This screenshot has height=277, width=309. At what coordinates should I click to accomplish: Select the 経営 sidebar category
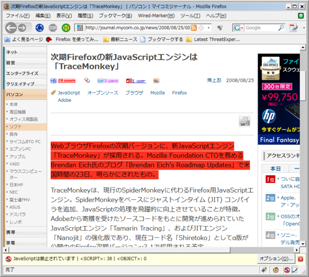(x=25, y=63)
